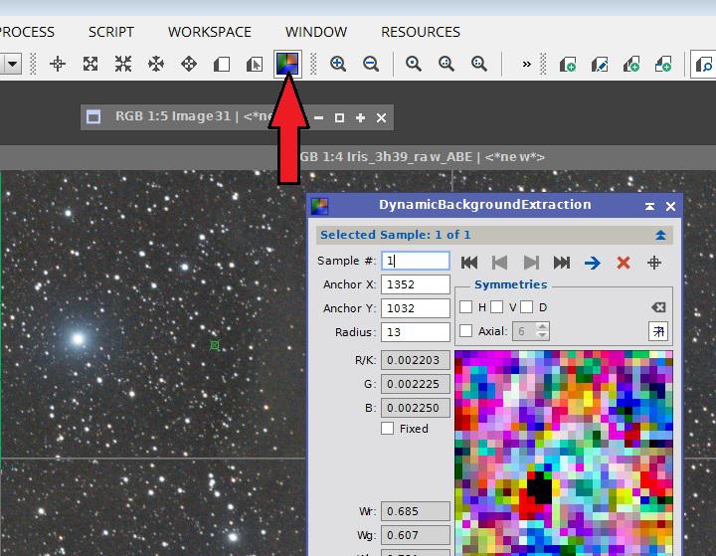Click the Sample # input field
The height and width of the screenshot is (556, 716).
point(416,261)
